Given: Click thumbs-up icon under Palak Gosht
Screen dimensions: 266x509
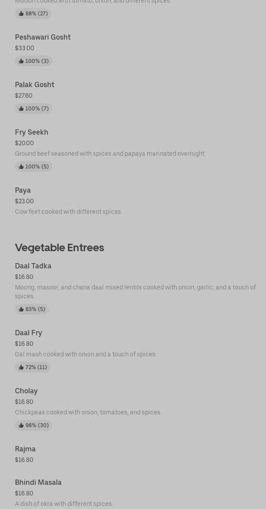Looking at the screenshot, I should [x=21, y=109].
